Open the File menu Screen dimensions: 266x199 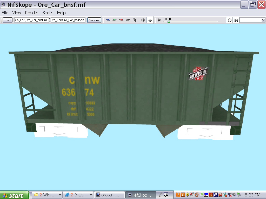tap(5, 13)
